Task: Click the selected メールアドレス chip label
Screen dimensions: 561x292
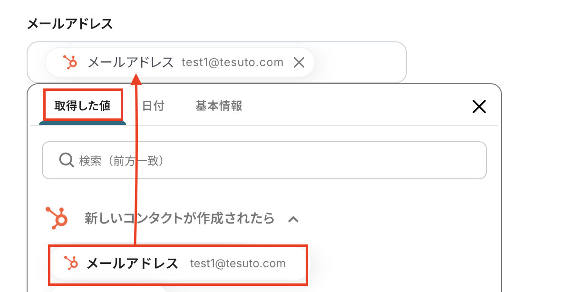Action: click(x=131, y=62)
